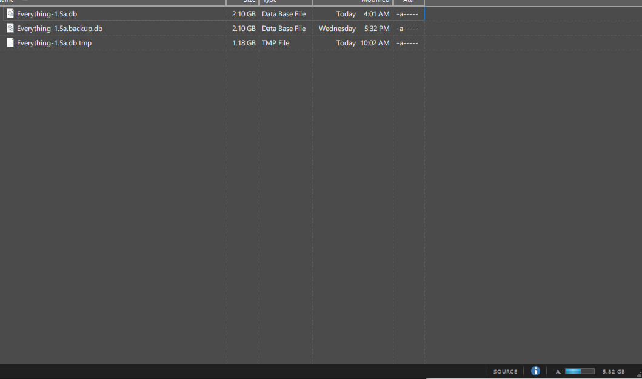Click the 5.82 GB free space value
This screenshot has width=642, height=379.
pyautogui.click(x=614, y=371)
